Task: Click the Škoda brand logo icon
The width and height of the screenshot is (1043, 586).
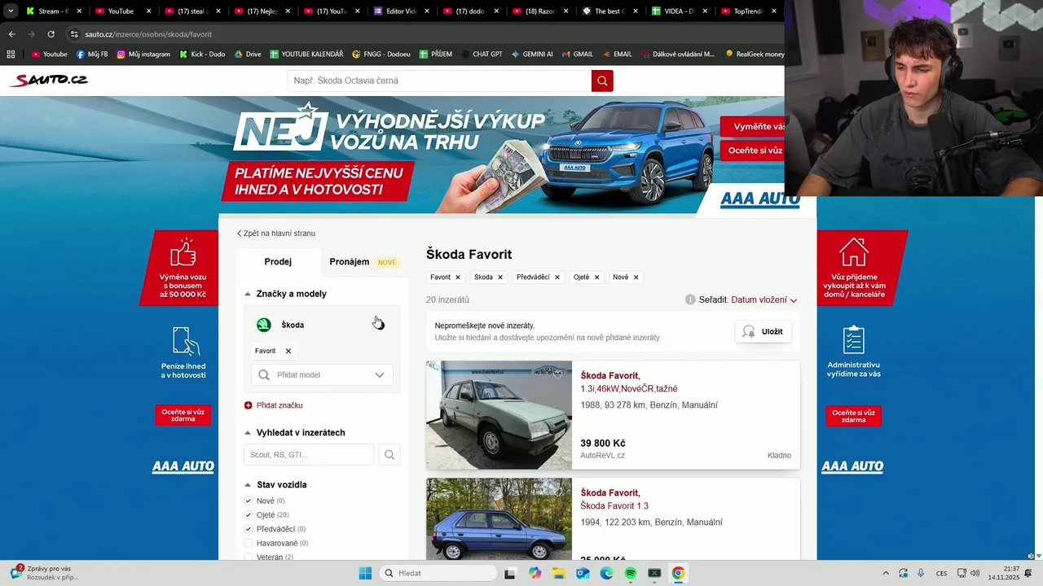Action: tap(264, 325)
